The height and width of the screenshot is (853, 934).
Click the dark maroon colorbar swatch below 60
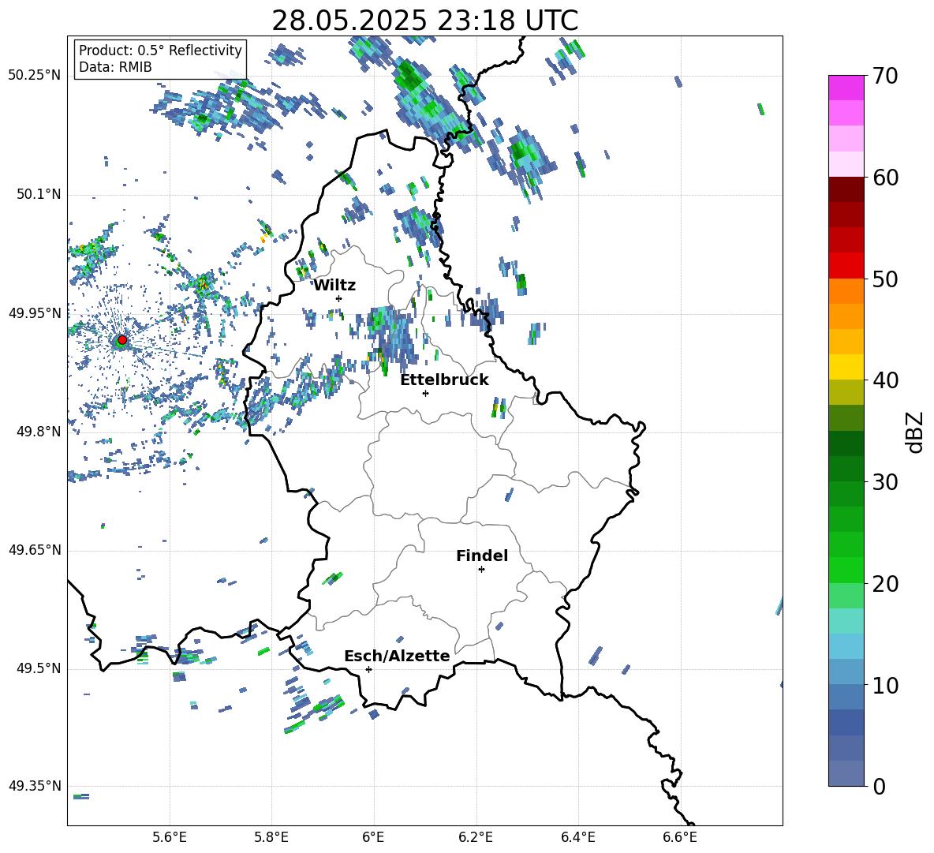[x=846, y=189]
